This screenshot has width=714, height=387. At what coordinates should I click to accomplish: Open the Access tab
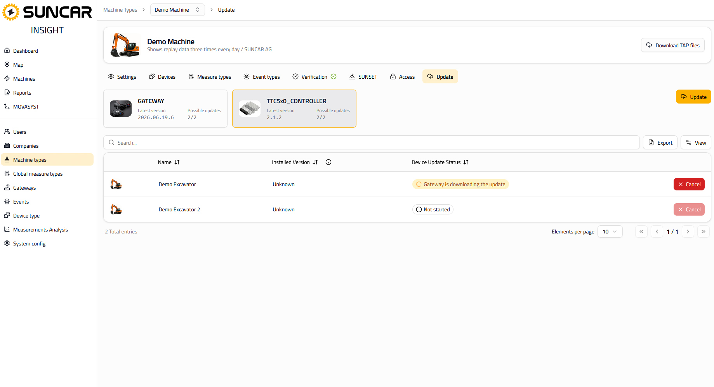pyautogui.click(x=402, y=77)
